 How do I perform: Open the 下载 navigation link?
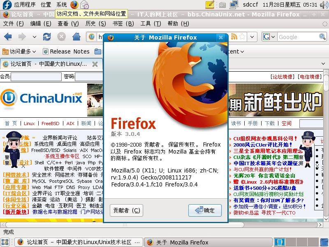click(270, 123)
